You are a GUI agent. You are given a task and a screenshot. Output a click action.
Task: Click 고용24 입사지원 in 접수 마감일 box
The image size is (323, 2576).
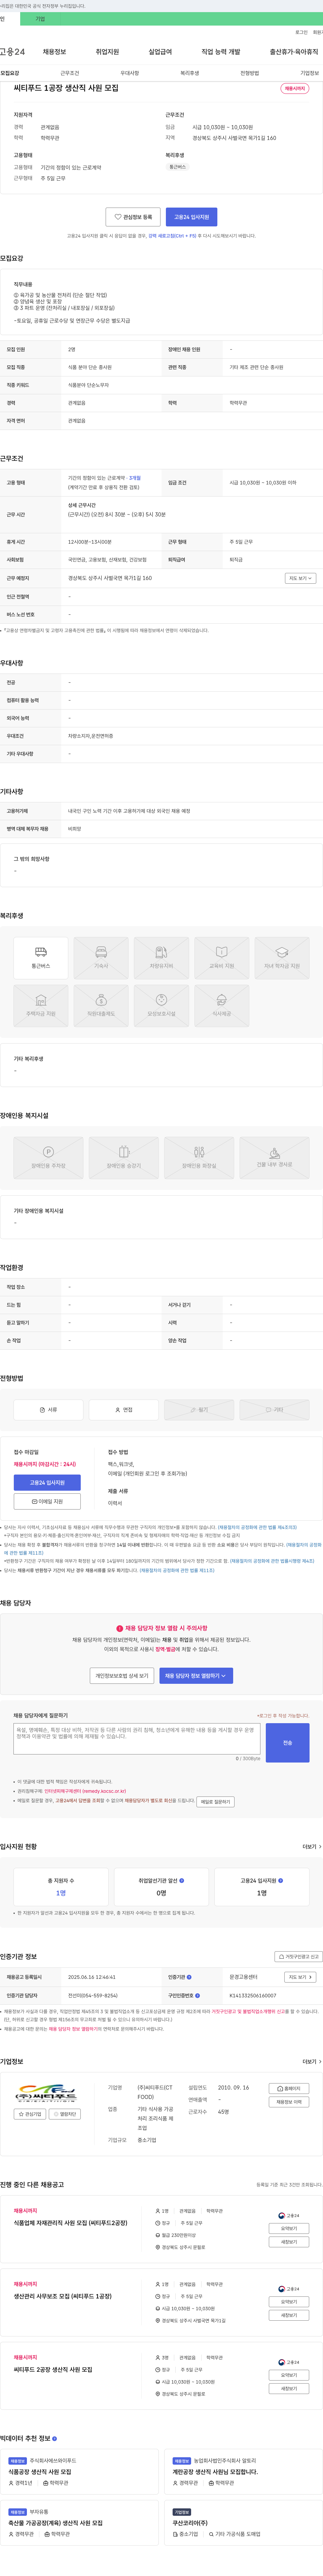pos(47,1483)
